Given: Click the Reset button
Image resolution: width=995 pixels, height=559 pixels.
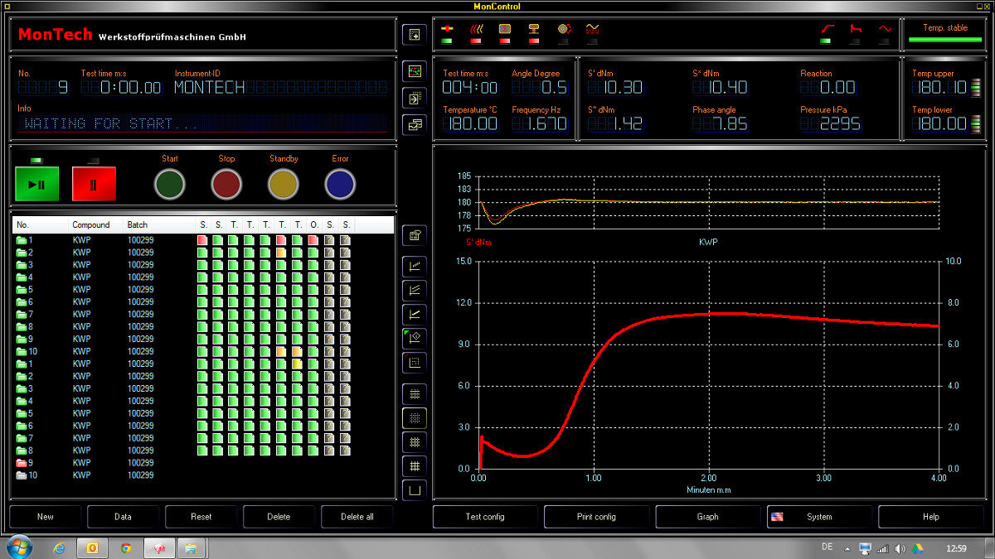Looking at the screenshot, I should [201, 517].
